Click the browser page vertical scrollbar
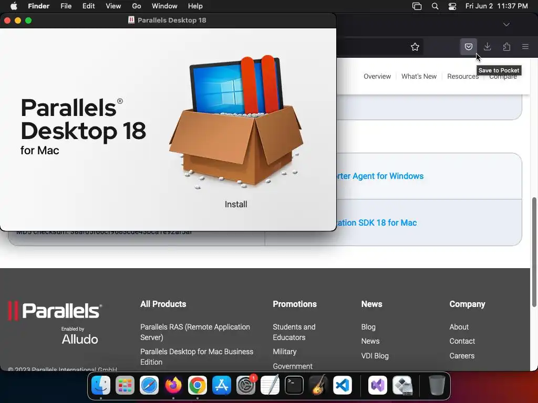 click(x=534, y=252)
